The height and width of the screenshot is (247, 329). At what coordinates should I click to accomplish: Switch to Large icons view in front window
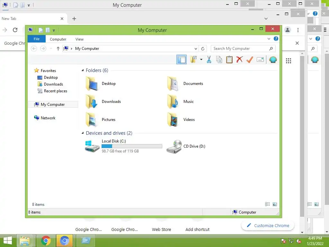coord(275,204)
